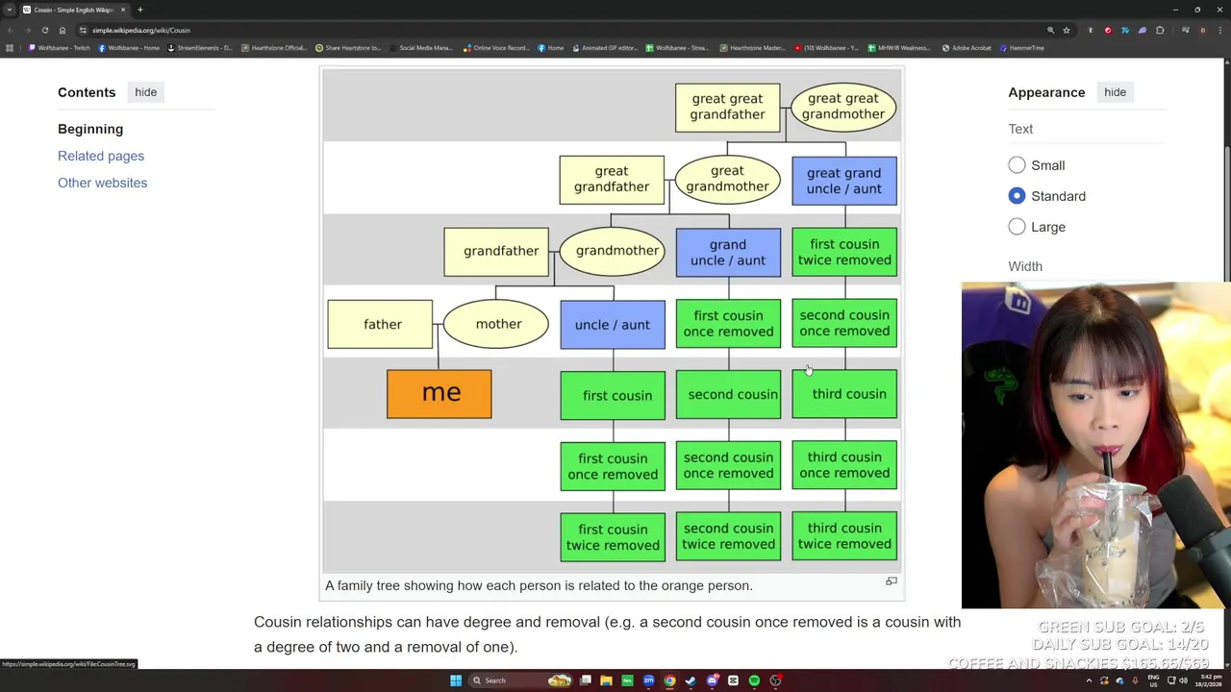This screenshot has width=1231, height=692.
Task: Open Chrome icon in the taskbar
Action: coord(669,680)
